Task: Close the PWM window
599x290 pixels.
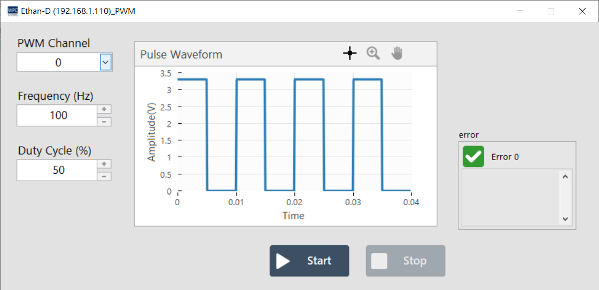Action: tap(582, 11)
